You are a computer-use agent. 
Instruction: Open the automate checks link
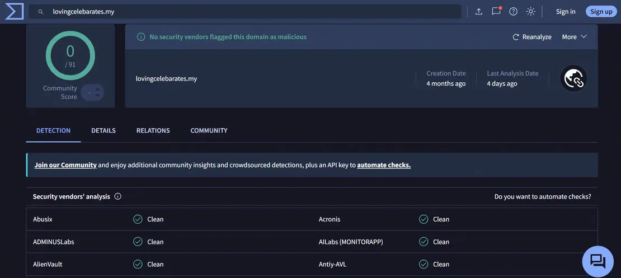pos(384,165)
